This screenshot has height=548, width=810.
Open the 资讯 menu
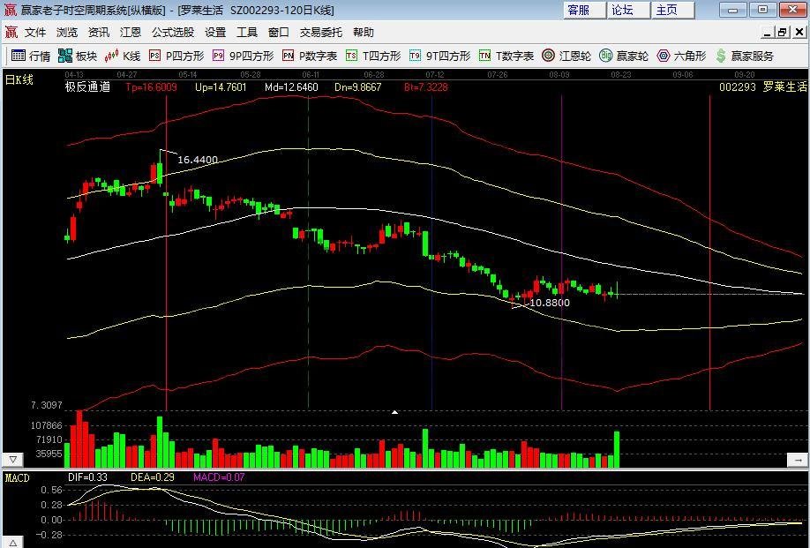[99, 33]
